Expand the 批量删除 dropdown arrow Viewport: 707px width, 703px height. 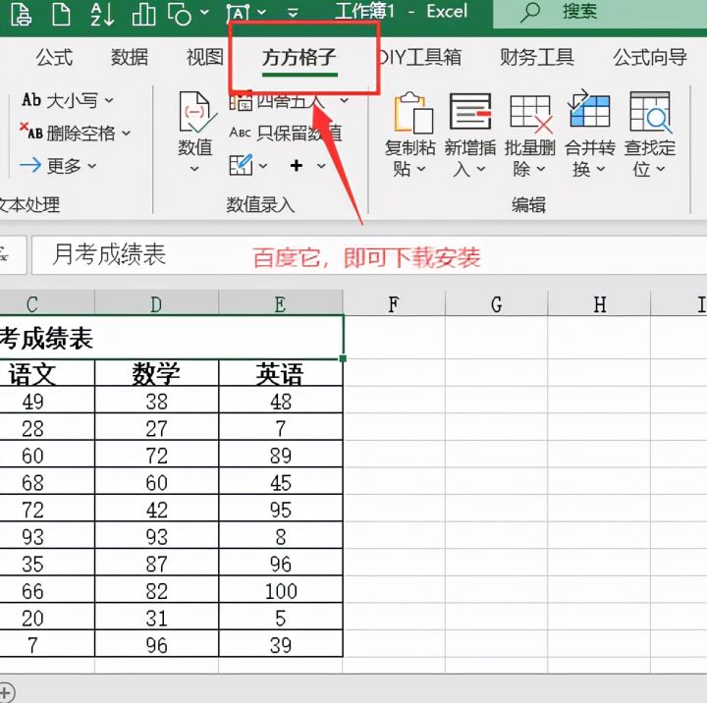541,169
